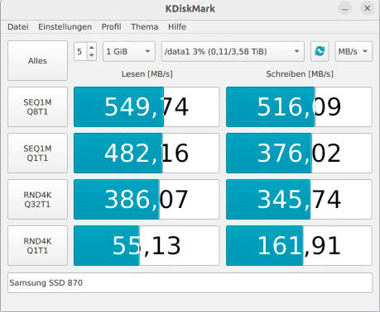Start the RND4K Q32T1 benchmark
This screenshot has height=312, width=380.
(x=37, y=200)
